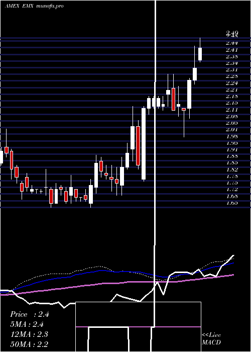This screenshot has width=251, height=352.
Task: Click the 2.11 price axis label
Action: (232, 110)
